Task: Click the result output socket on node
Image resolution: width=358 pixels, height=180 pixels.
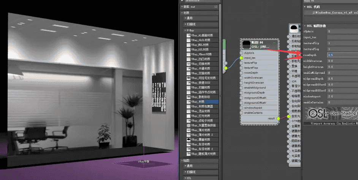Action: click(278, 118)
